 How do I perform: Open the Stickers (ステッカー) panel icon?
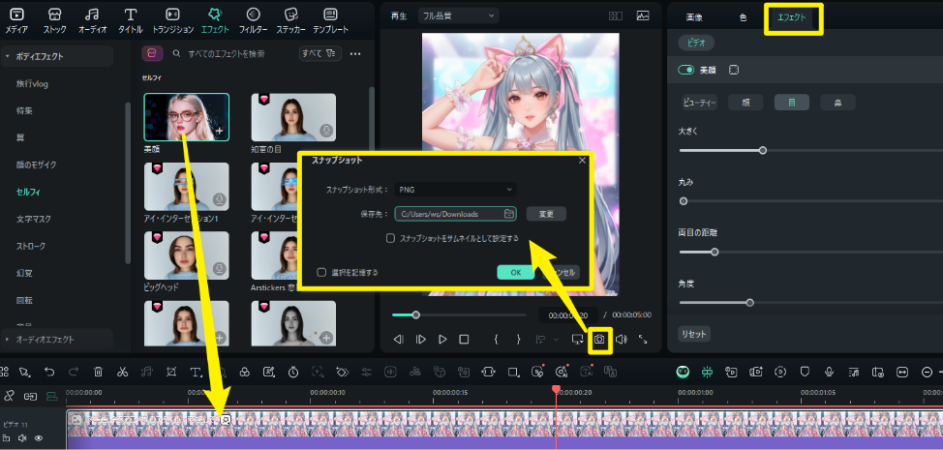290,20
